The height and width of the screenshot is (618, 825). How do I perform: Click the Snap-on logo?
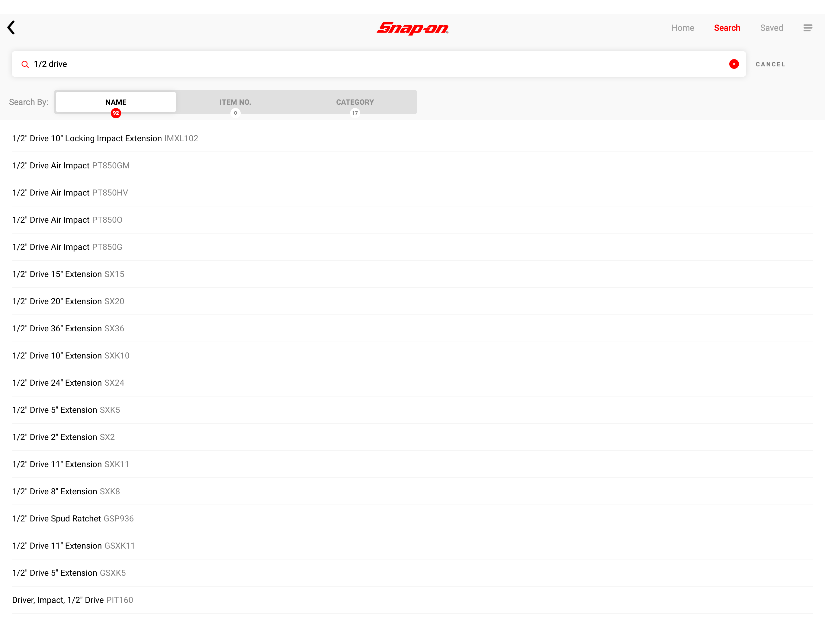[412, 28]
